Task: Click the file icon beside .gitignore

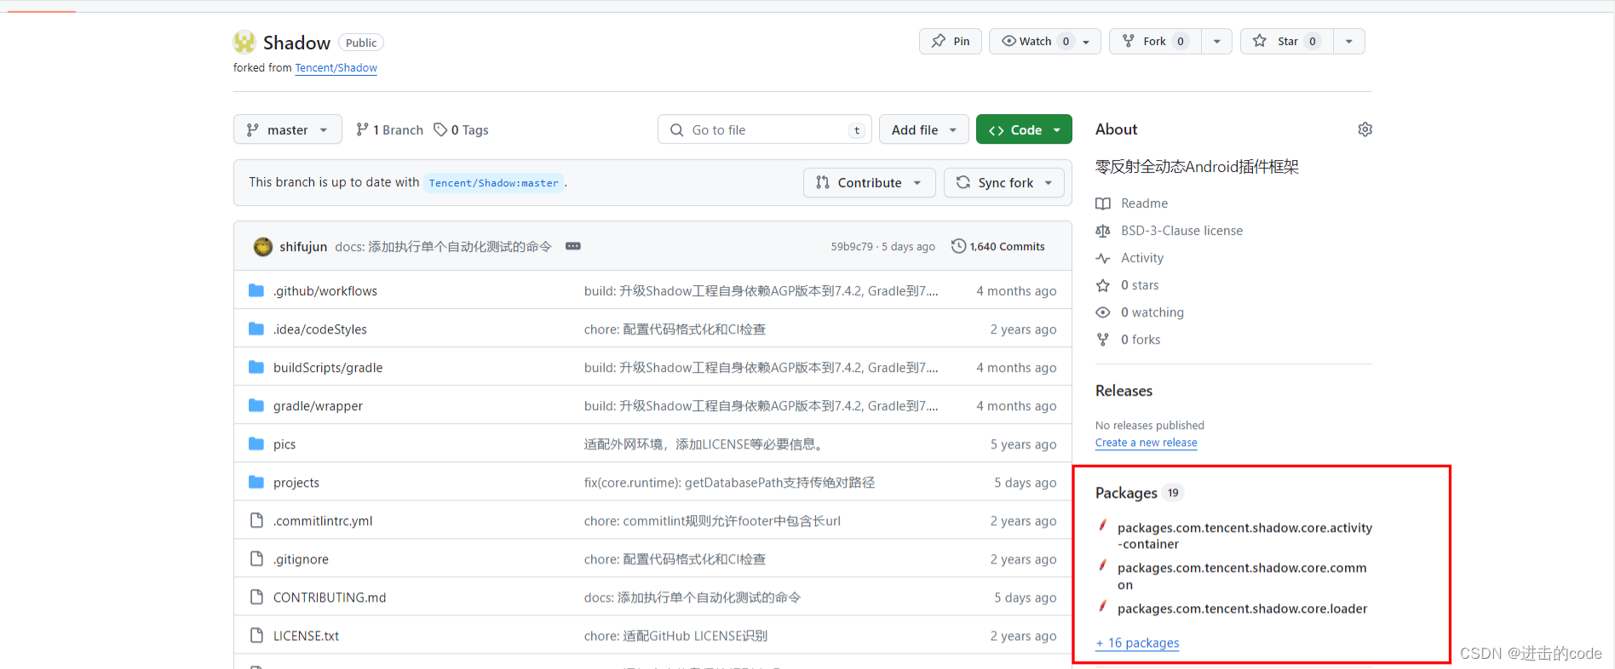Action: click(256, 558)
